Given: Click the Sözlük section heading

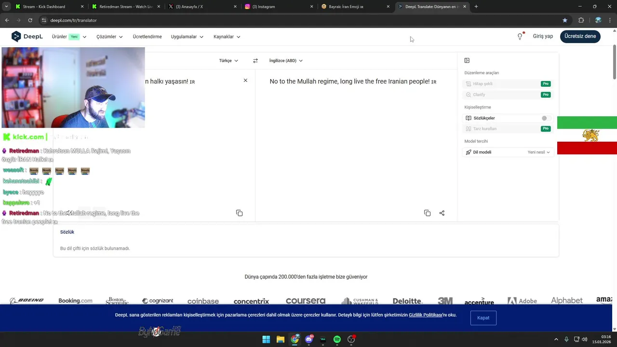Looking at the screenshot, I should pos(67,232).
